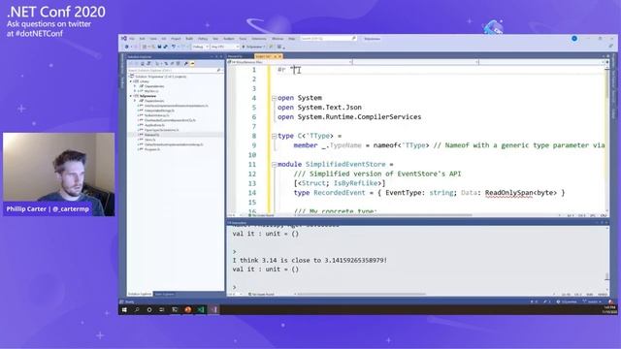Open the repository name in status bar
Image resolution: width=621 pixels, height=349 pixels.
tap(567, 301)
